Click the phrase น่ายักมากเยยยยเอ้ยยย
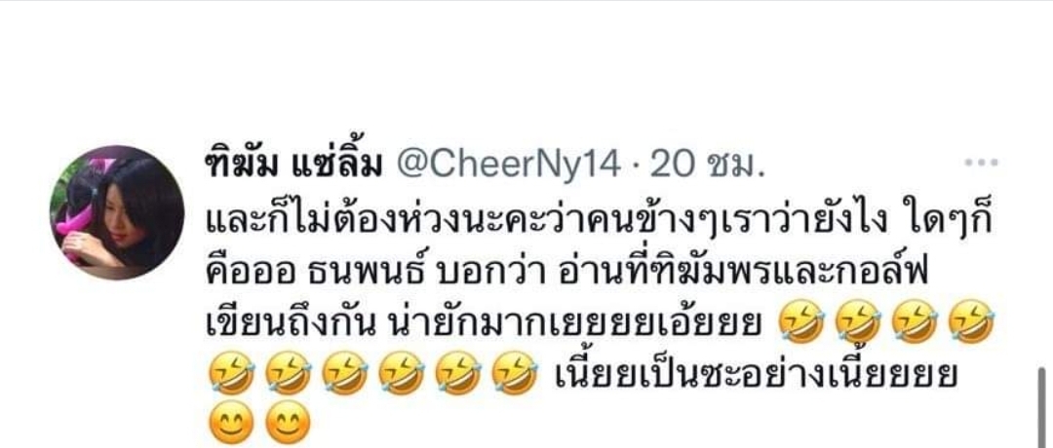Image resolution: width=1053 pixels, height=448 pixels. (577, 323)
